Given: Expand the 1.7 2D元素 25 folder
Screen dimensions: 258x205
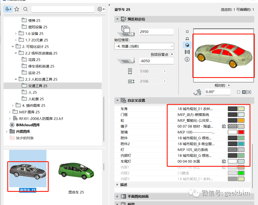Looking at the screenshot, I should pos(16,40).
